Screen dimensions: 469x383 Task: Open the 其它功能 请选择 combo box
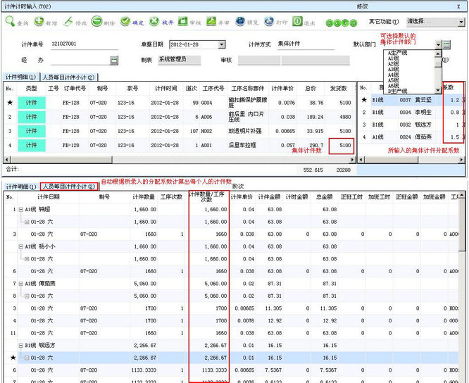(x=435, y=22)
